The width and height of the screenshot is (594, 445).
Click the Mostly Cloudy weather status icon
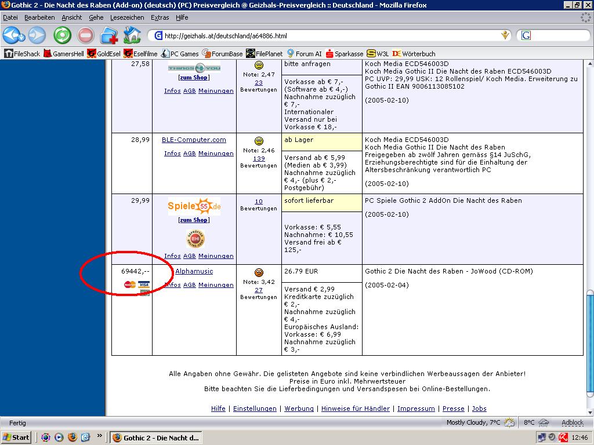[x=509, y=422]
